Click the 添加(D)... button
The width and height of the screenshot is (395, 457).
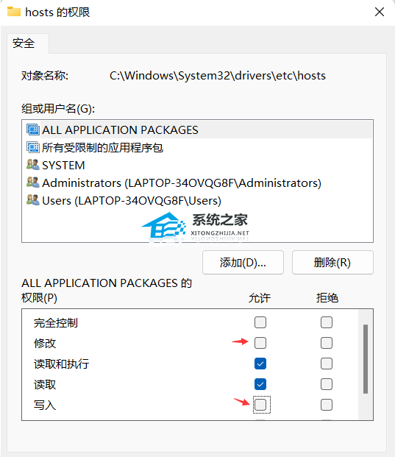243,263
